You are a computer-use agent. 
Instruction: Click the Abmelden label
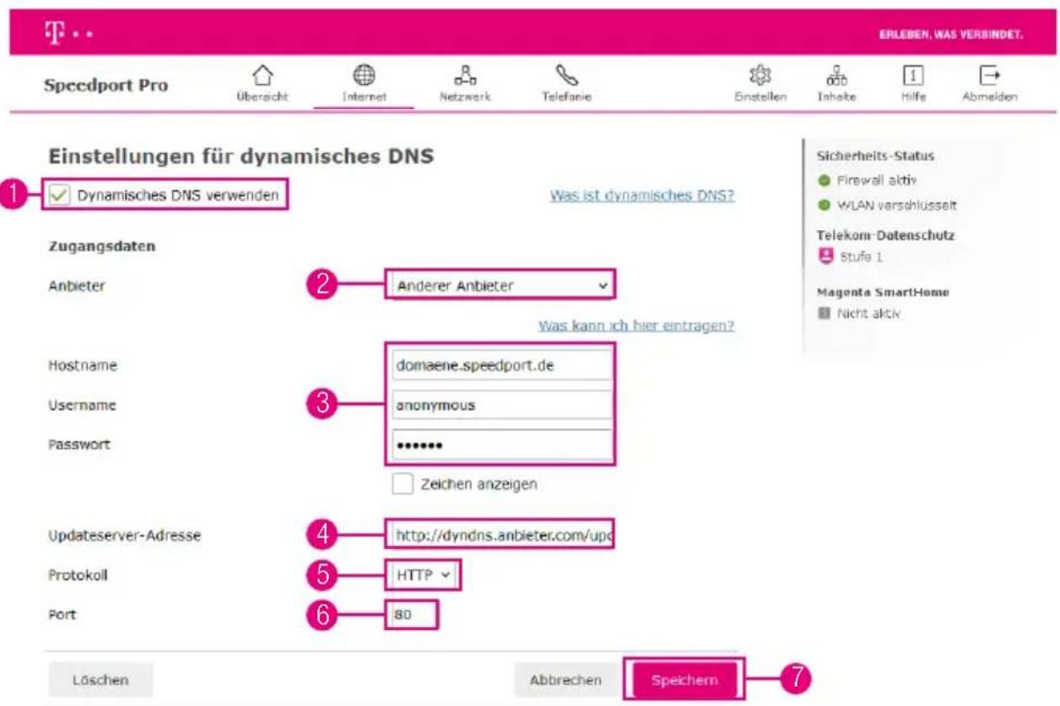989,97
